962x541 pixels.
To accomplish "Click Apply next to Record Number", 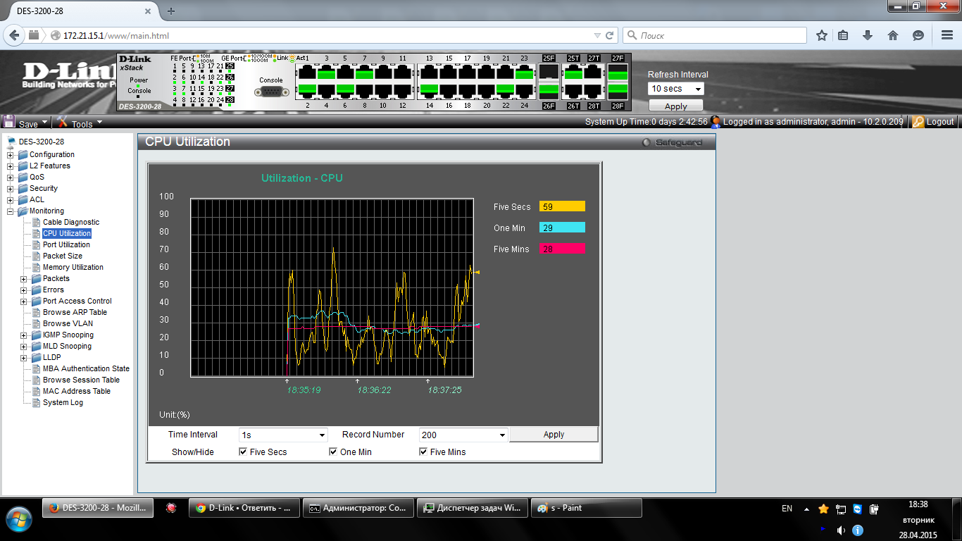I will click(554, 435).
